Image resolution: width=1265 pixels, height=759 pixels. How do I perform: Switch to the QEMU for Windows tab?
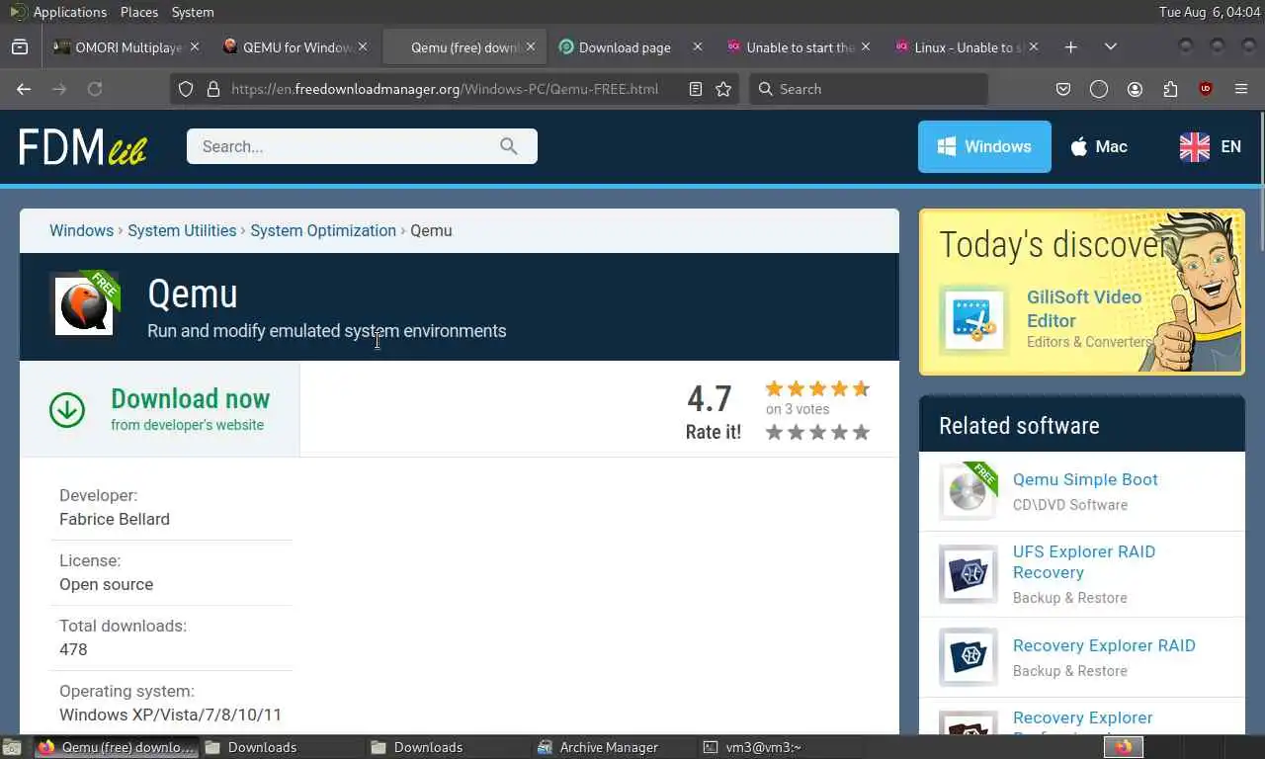(x=295, y=46)
